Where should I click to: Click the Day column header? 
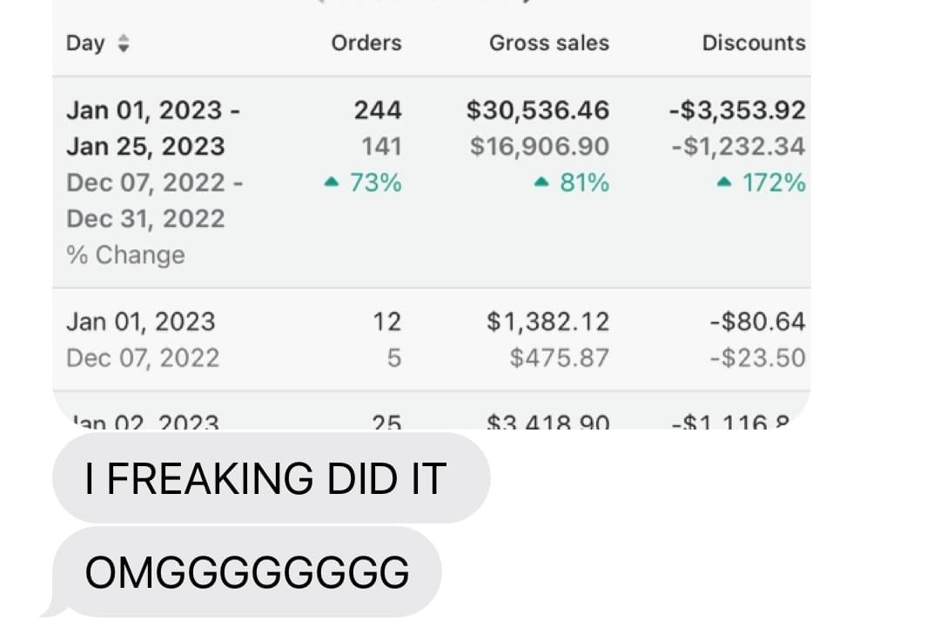(85, 43)
